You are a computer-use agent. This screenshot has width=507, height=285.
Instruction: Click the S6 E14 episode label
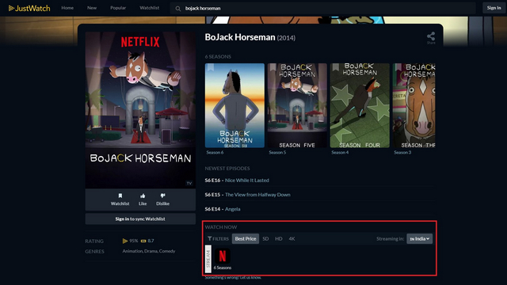pyautogui.click(x=212, y=209)
